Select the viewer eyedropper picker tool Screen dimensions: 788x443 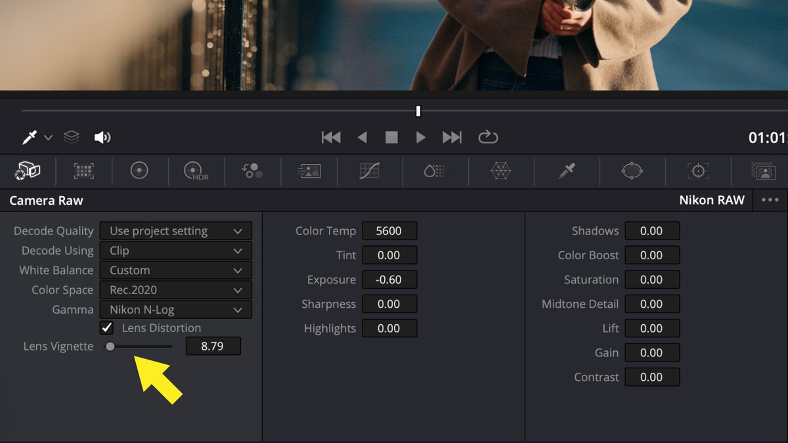(30, 137)
